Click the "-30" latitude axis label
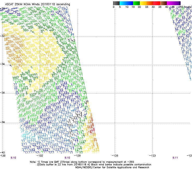 [x=2, y=9]
